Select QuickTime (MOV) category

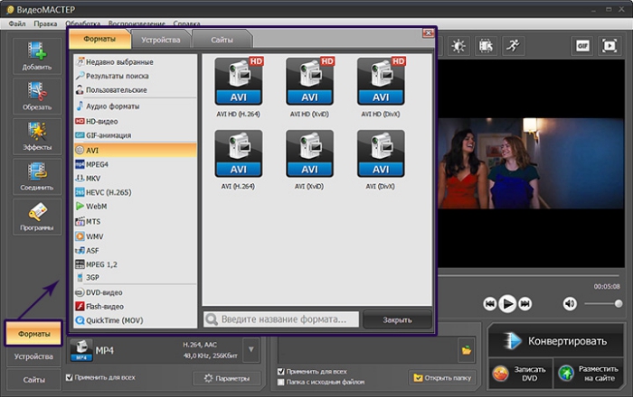click(136, 320)
